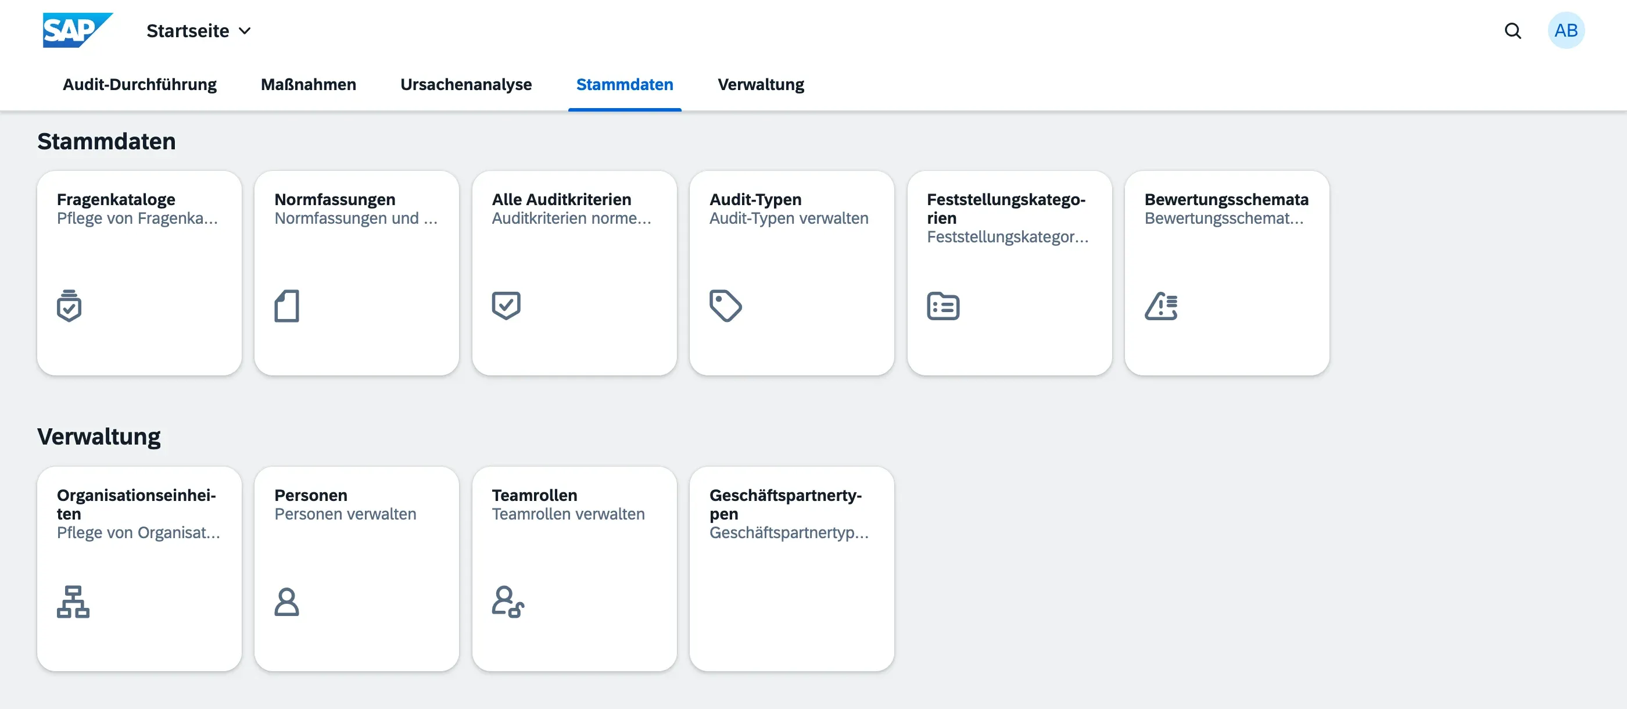Click the Fragenkataloge clipboard checkmark icon
This screenshot has height=709, width=1627.
pyautogui.click(x=70, y=306)
